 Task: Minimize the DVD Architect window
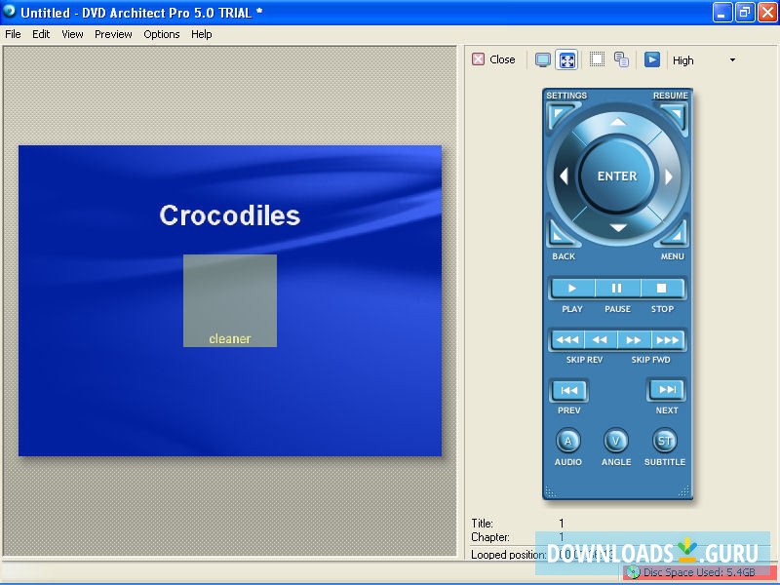[721, 13]
